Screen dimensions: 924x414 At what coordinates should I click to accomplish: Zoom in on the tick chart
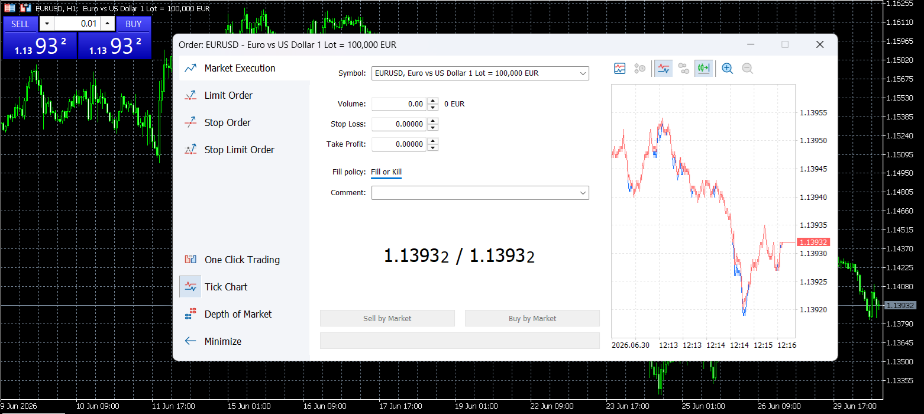tap(727, 68)
